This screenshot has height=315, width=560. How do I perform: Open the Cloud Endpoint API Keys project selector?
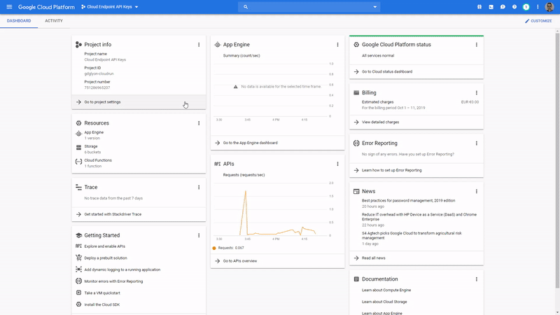pyautogui.click(x=110, y=7)
